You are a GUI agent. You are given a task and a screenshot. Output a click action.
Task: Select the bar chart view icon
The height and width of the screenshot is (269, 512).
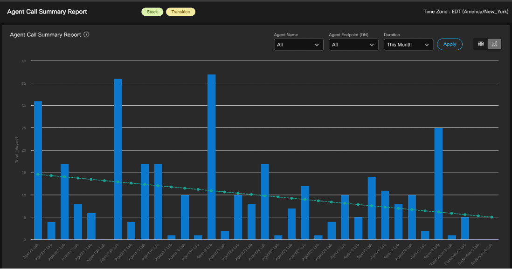pyautogui.click(x=494, y=44)
